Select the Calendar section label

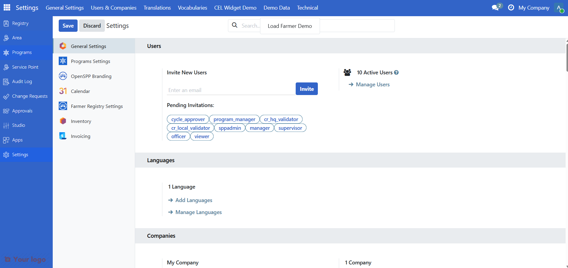(x=80, y=91)
